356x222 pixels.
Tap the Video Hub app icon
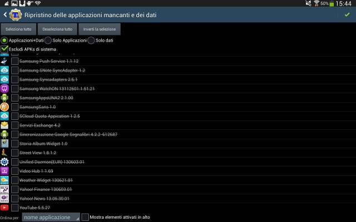click(x=4, y=171)
